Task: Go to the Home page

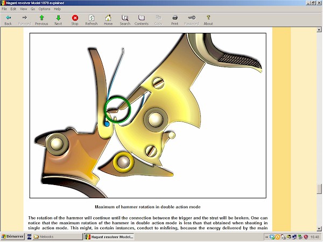Action: click(108, 20)
